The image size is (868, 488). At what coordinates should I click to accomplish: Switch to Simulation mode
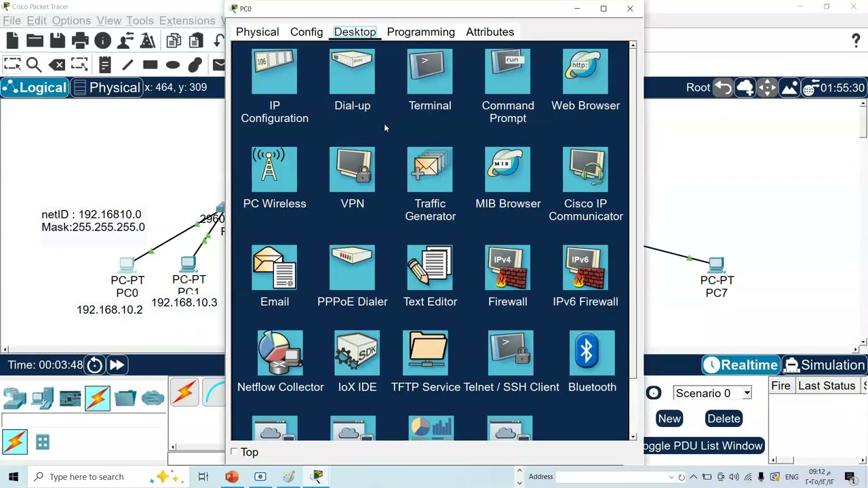pyautogui.click(x=825, y=365)
